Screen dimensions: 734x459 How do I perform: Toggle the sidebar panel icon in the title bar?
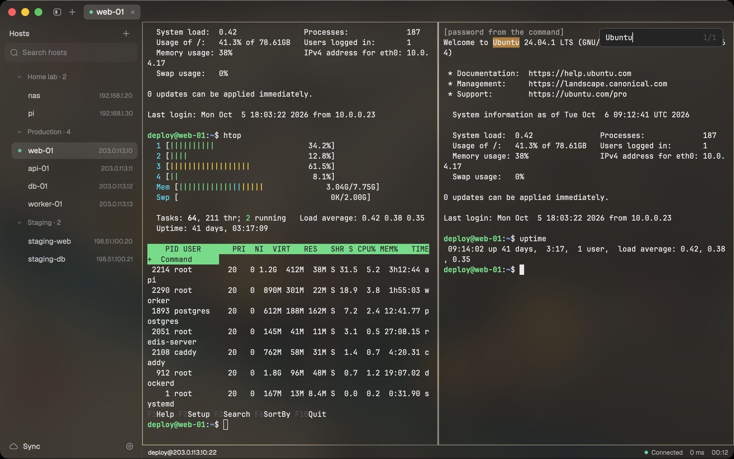57,12
